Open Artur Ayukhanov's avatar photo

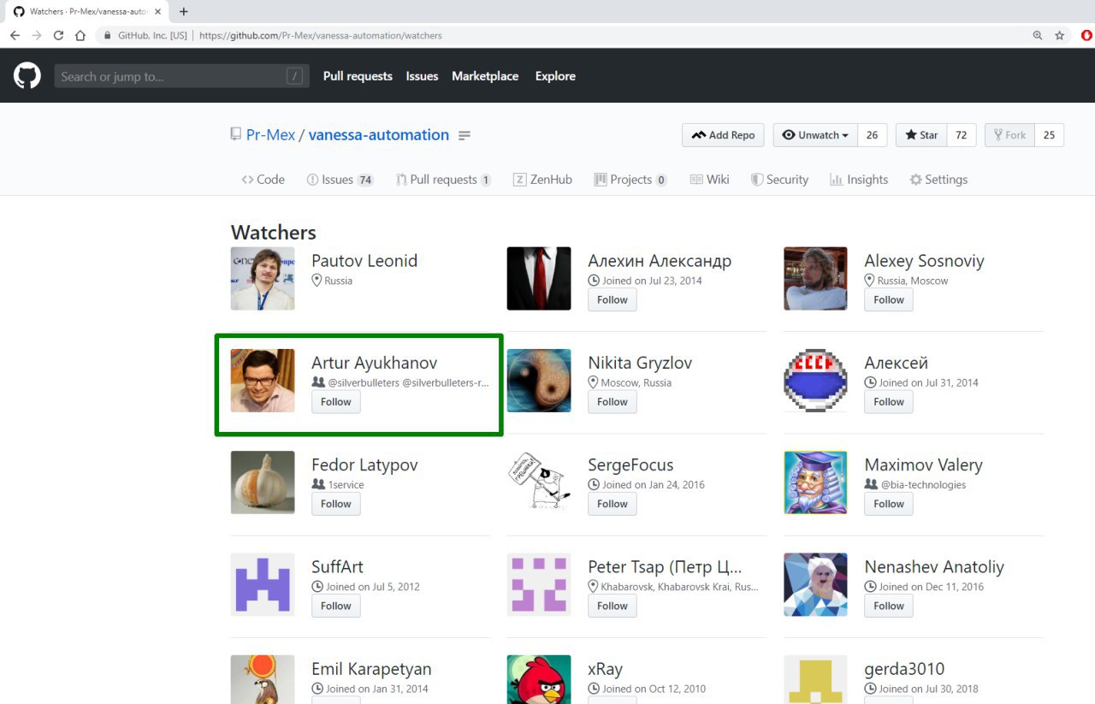point(263,380)
